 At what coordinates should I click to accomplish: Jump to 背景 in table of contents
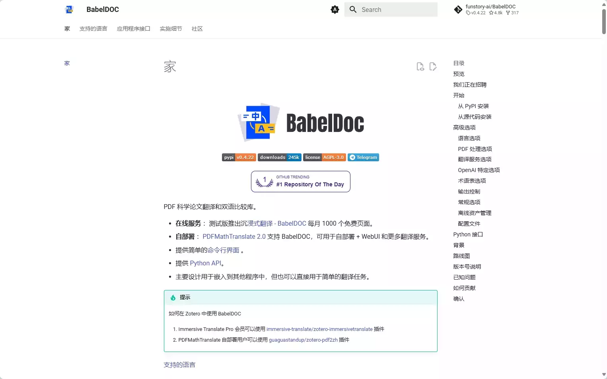(x=459, y=245)
